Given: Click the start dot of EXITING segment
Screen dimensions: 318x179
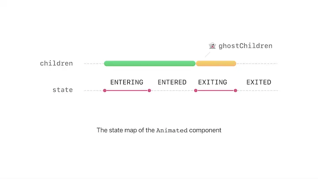Looking at the screenshot, I should 196,91.
